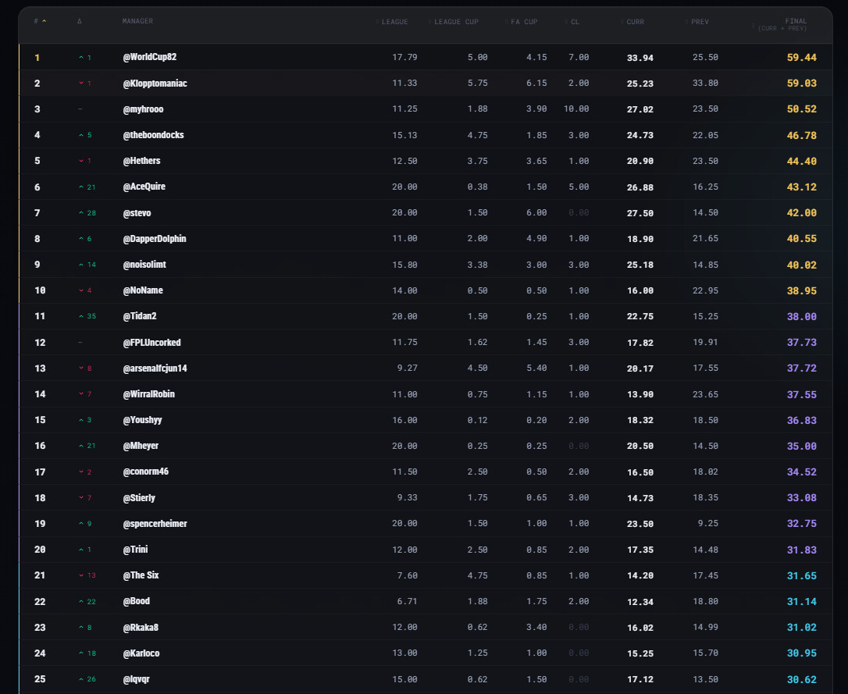Screen dimensions: 848x694
Task: Sort by FINAL (CURR + PREV) header
Action: [782, 24]
